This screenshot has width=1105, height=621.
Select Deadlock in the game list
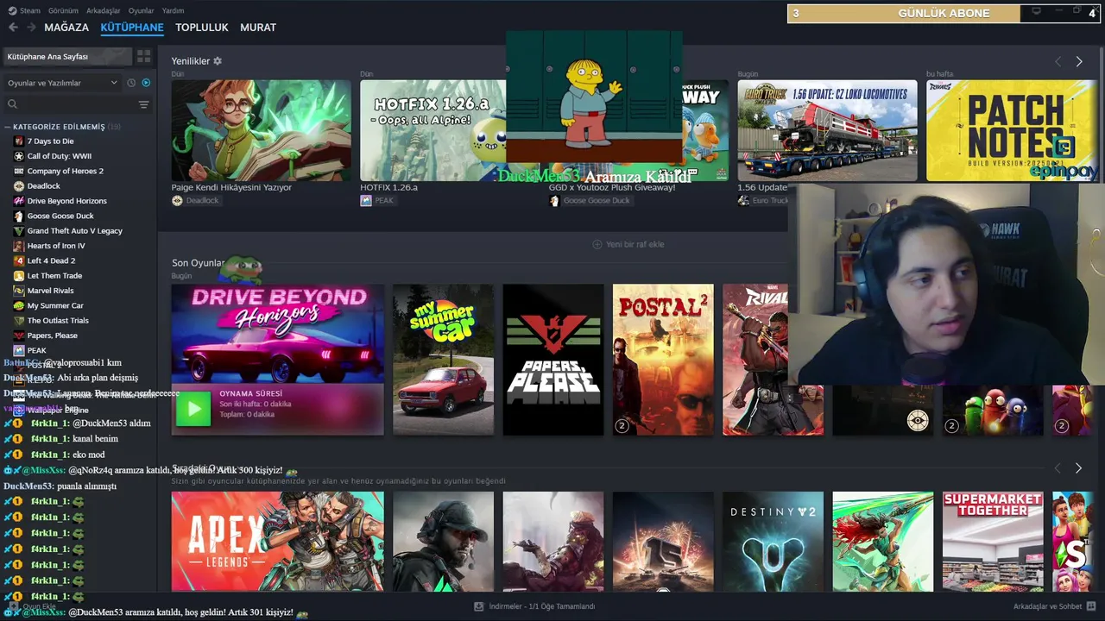[x=43, y=185]
